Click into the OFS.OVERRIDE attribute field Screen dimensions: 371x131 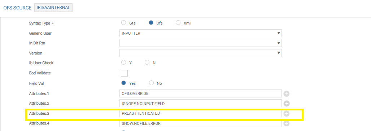(201, 93)
